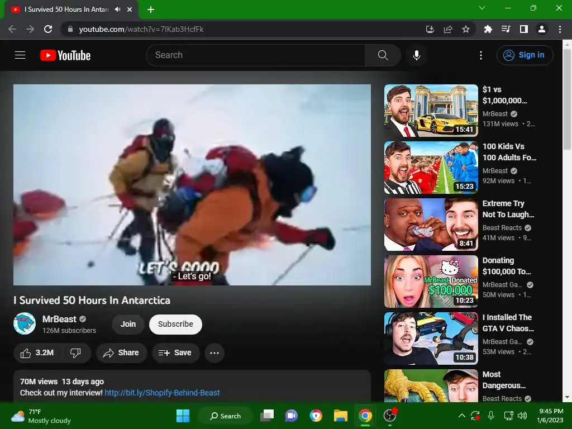Screen dimensions: 572x429
Task: Subscribe to MrBeast
Action: tap(175, 324)
